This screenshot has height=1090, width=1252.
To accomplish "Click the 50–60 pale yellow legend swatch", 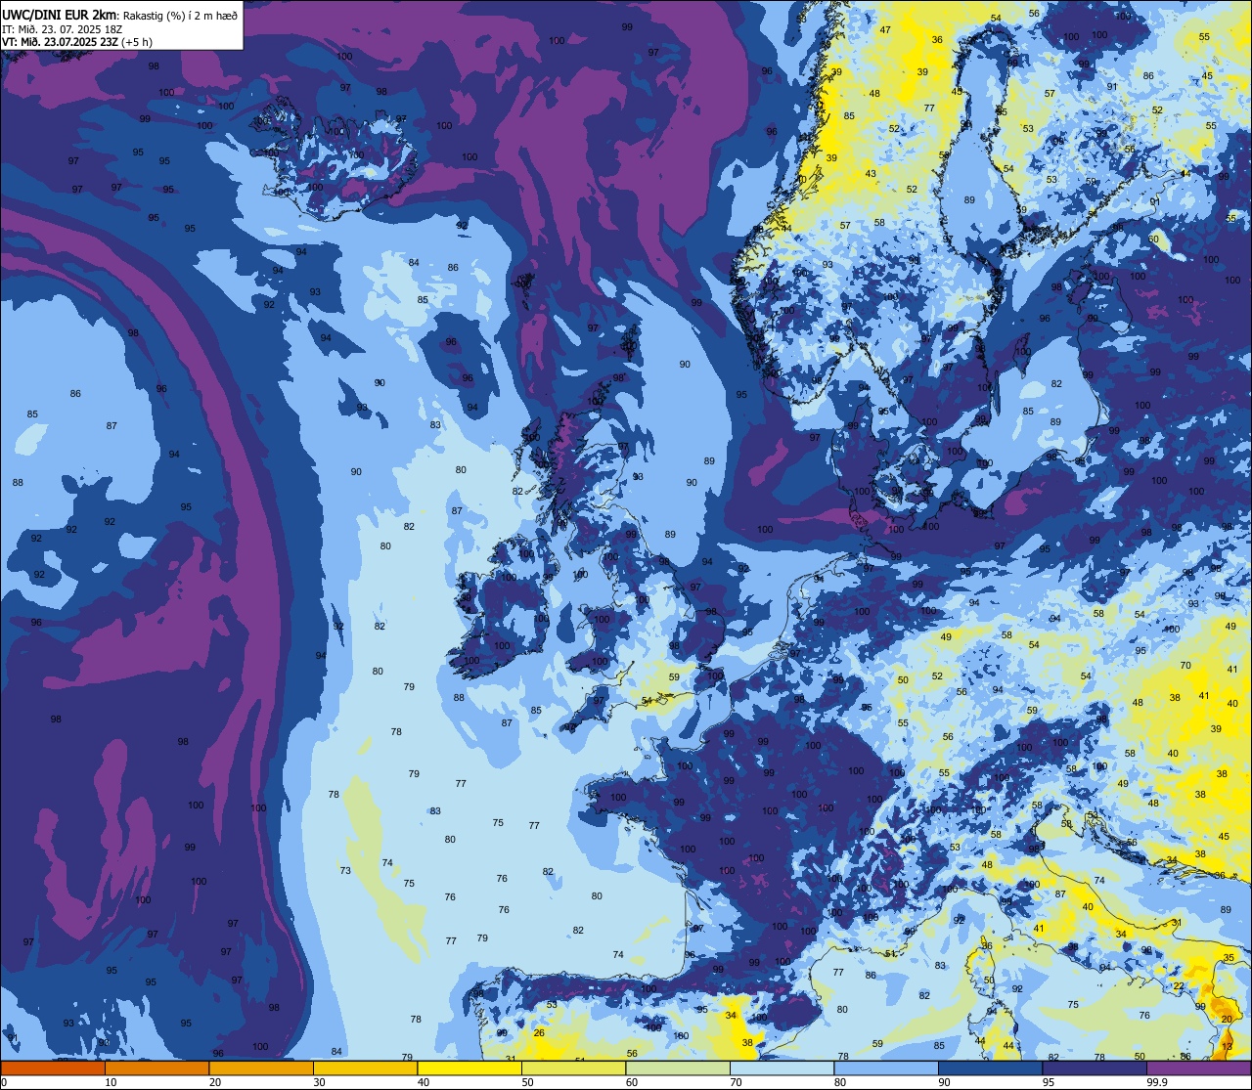I will (573, 1068).
